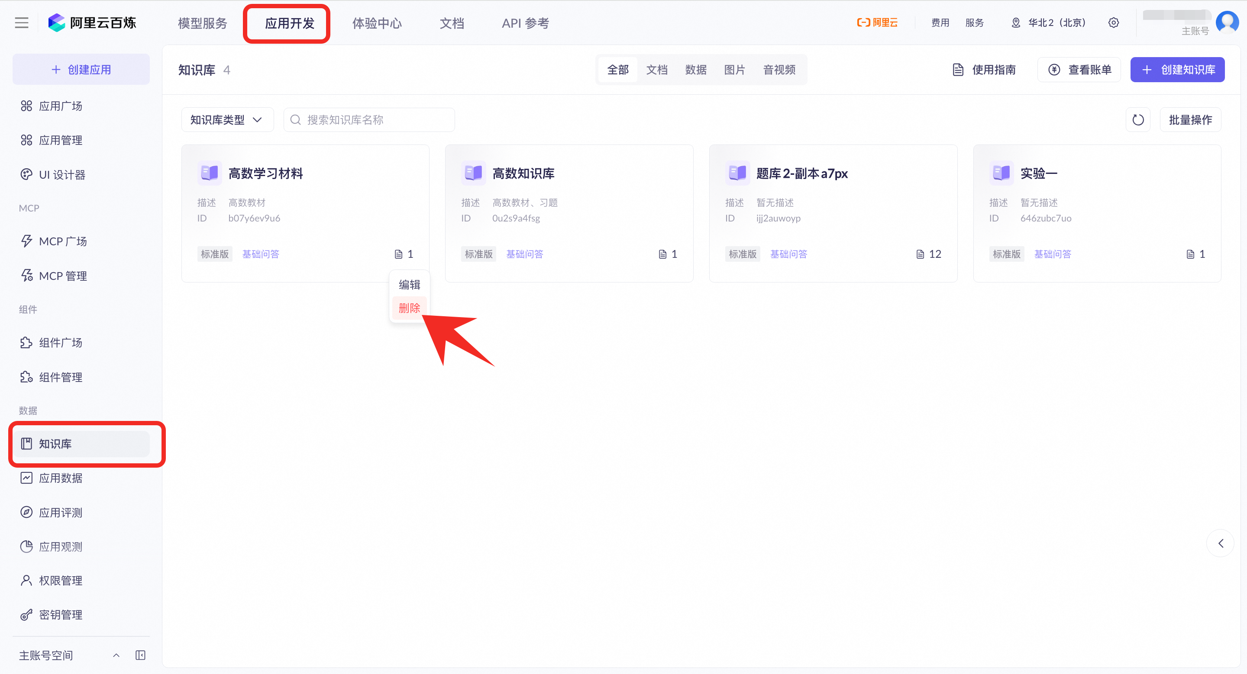The image size is (1247, 674).
Task: Open the 知识库类型 dropdown
Action: pos(227,119)
